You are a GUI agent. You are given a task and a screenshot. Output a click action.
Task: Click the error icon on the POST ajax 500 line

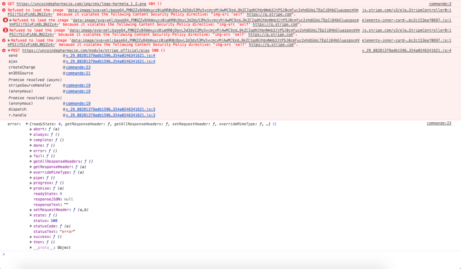pyautogui.click(x=3, y=50)
